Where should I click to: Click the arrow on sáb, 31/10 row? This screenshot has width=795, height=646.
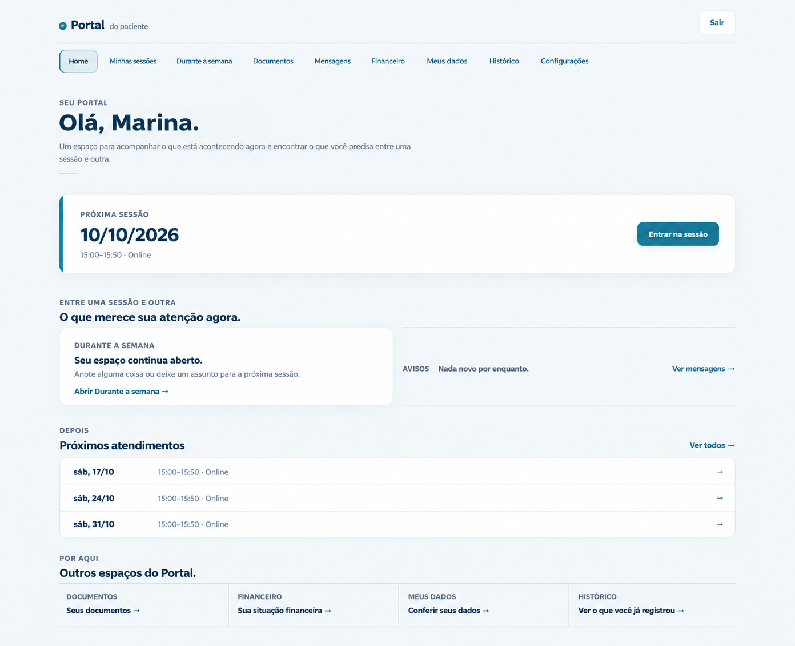pos(720,524)
